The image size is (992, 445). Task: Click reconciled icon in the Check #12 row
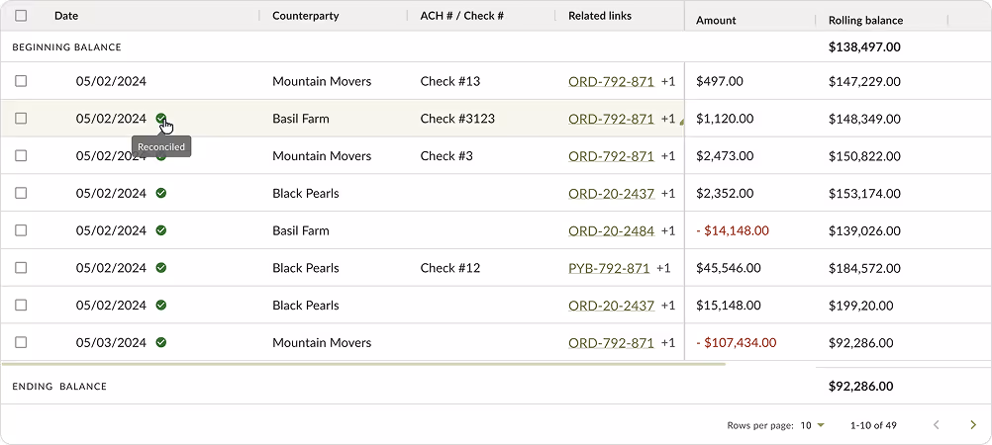(x=161, y=268)
